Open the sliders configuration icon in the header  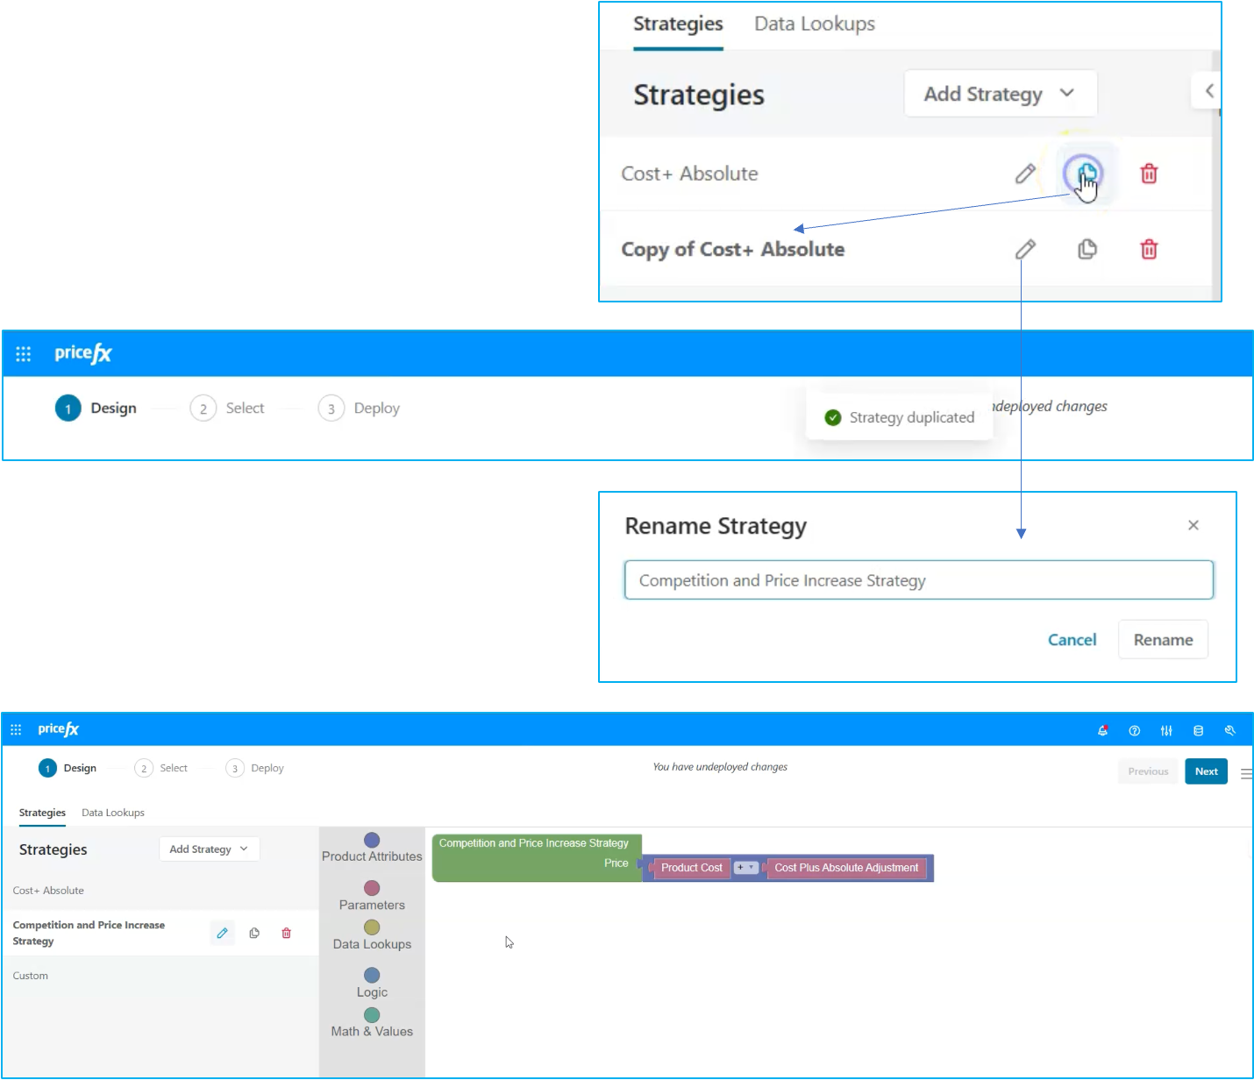tap(1166, 730)
